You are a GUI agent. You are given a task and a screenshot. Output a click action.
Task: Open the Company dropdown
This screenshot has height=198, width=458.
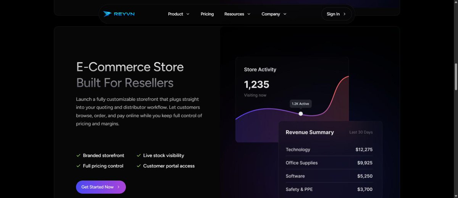coord(274,14)
